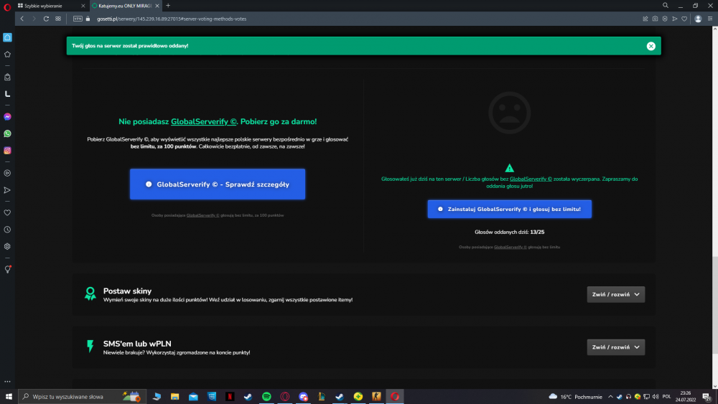
Task: Add page to bookmarks heart in toolbar
Action: tap(684, 19)
